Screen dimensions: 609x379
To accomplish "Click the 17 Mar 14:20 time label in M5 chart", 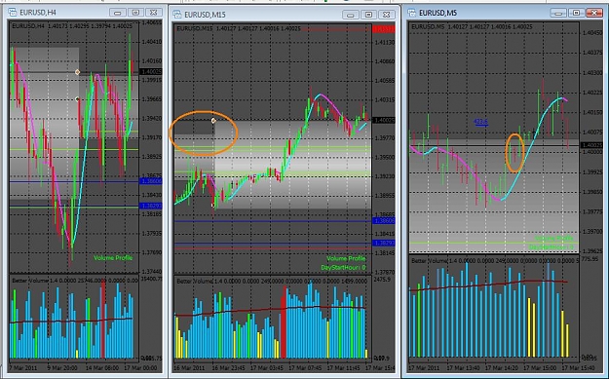I will coord(501,367).
